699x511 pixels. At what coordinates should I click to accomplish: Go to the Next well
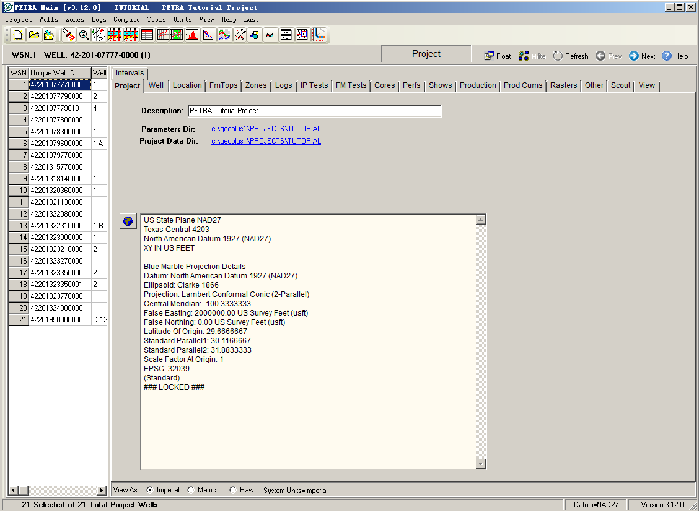tap(642, 56)
